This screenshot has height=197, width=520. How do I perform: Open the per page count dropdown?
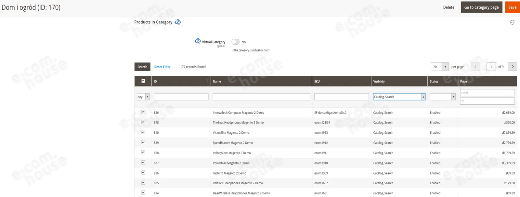click(440, 67)
